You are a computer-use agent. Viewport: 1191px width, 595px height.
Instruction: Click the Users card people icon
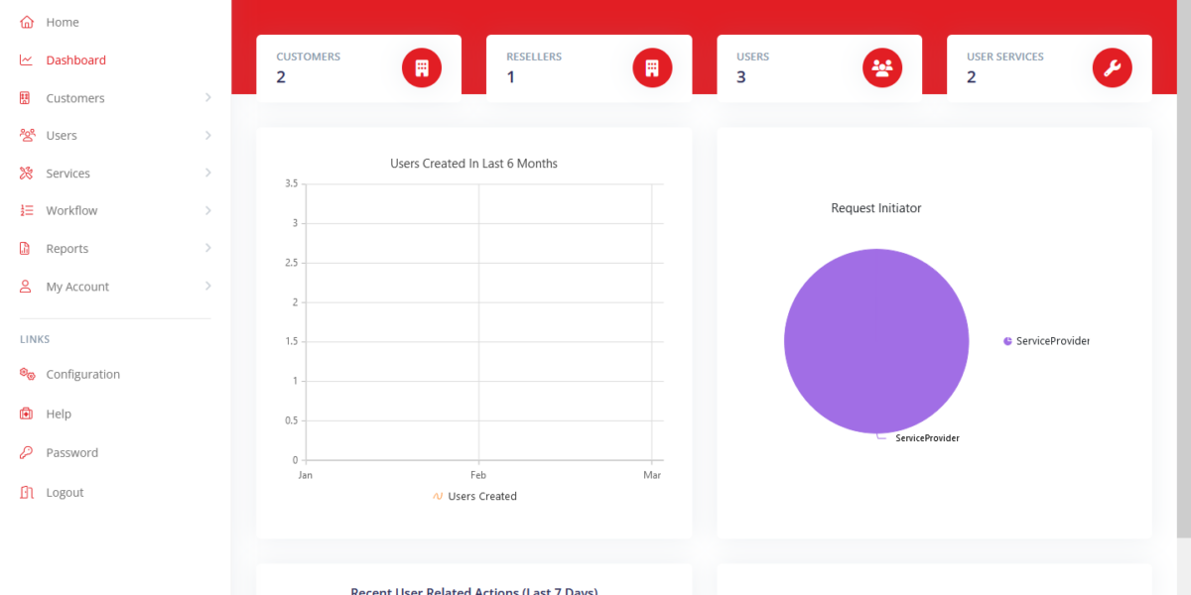(x=881, y=68)
